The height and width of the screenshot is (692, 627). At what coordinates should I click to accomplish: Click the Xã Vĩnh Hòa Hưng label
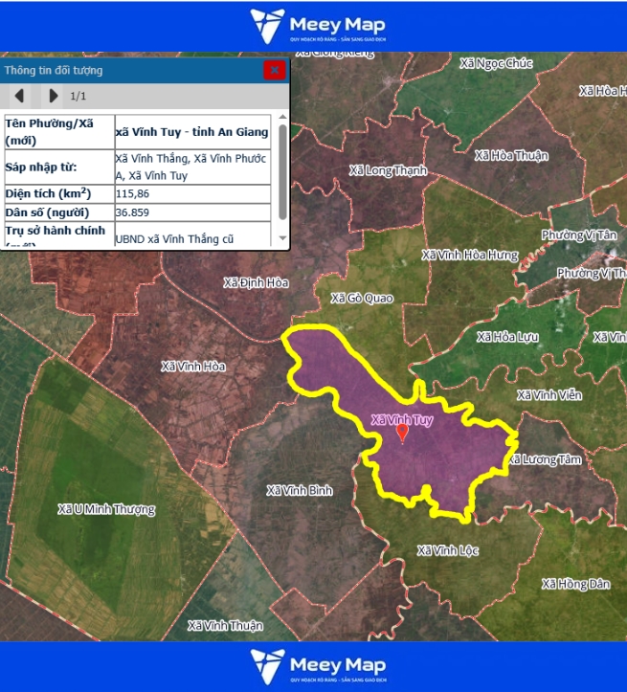[x=469, y=256]
